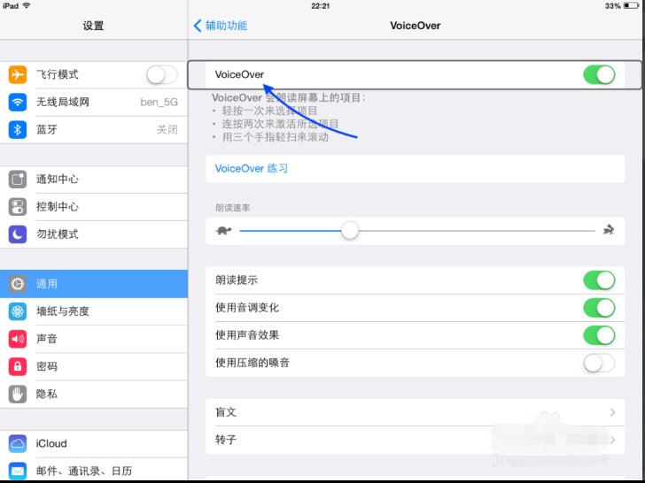This screenshot has width=645, height=483.
Task: Toggle the 使用音调变化 switch
Action: pyautogui.click(x=599, y=308)
